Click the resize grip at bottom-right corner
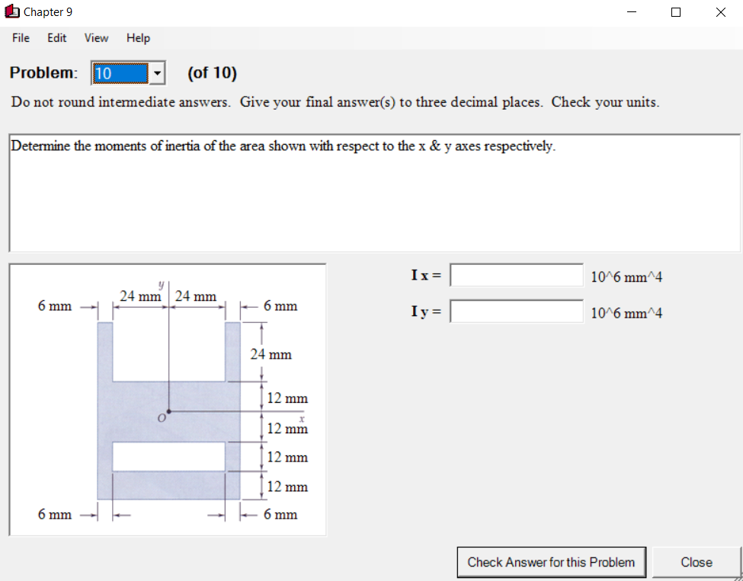This screenshot has height=581, width=743. coord(738,576)
